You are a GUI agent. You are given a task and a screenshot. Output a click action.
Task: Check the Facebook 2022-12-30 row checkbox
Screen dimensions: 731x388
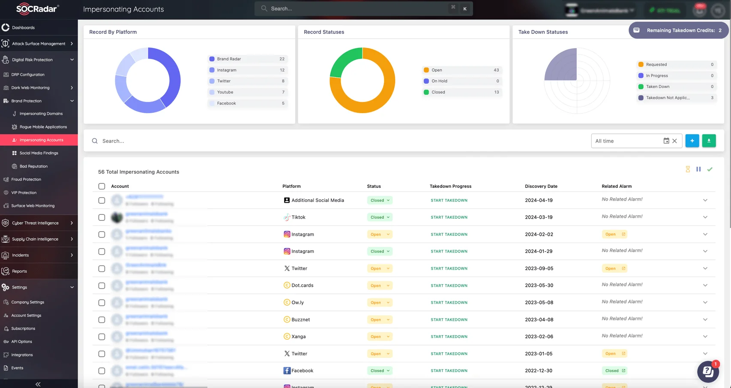click(x=102, y=371)
